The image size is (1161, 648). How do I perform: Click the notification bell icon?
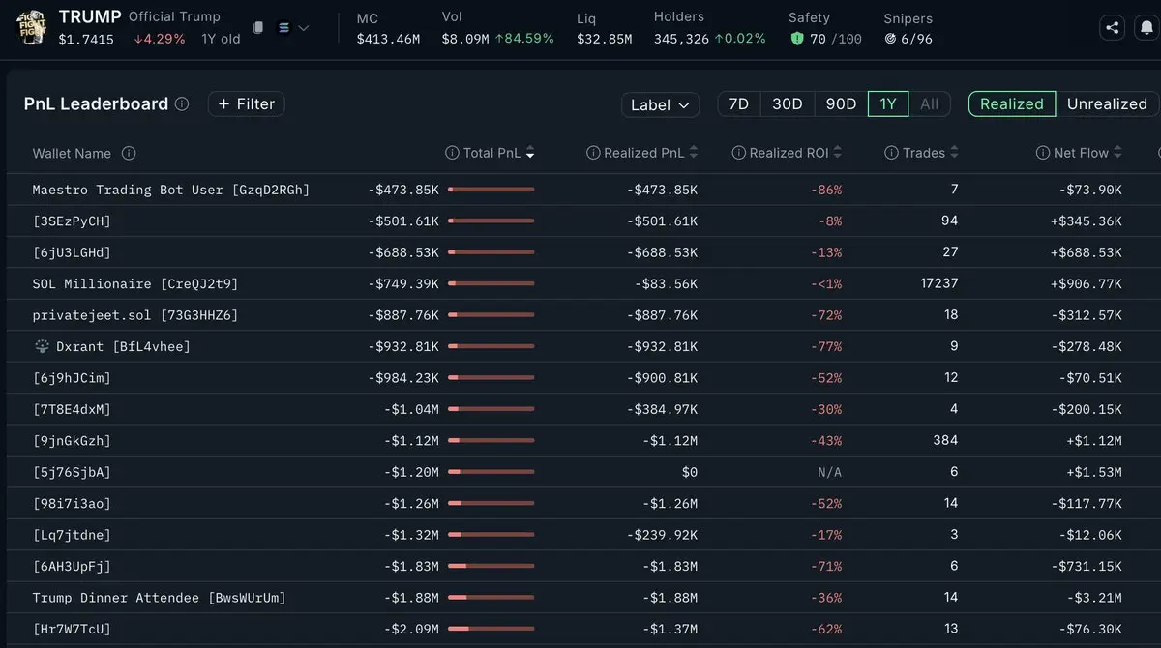[x=1145, y=28]
